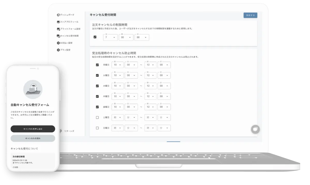Open the days dropdown showing 7

[x=110, y=37]
